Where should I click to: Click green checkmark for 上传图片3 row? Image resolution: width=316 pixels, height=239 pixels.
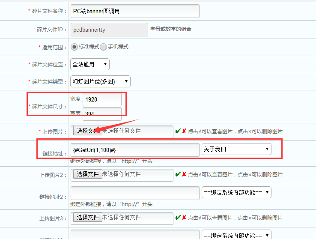coord(178,218)
